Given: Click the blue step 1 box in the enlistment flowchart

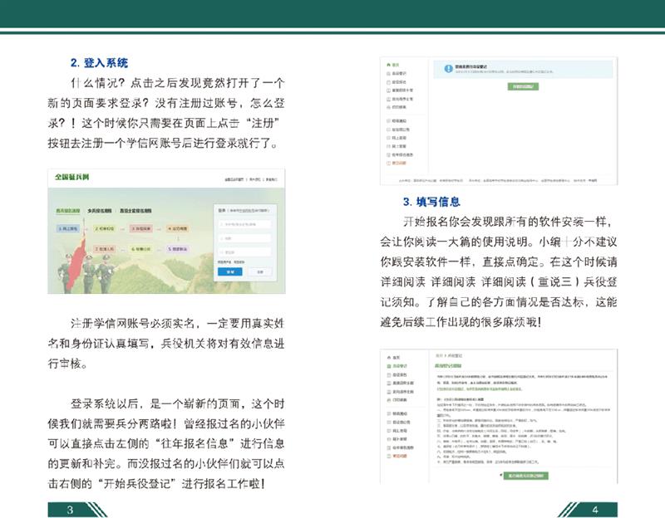Looking at the screenshot, I should click(x=68, y=229).
